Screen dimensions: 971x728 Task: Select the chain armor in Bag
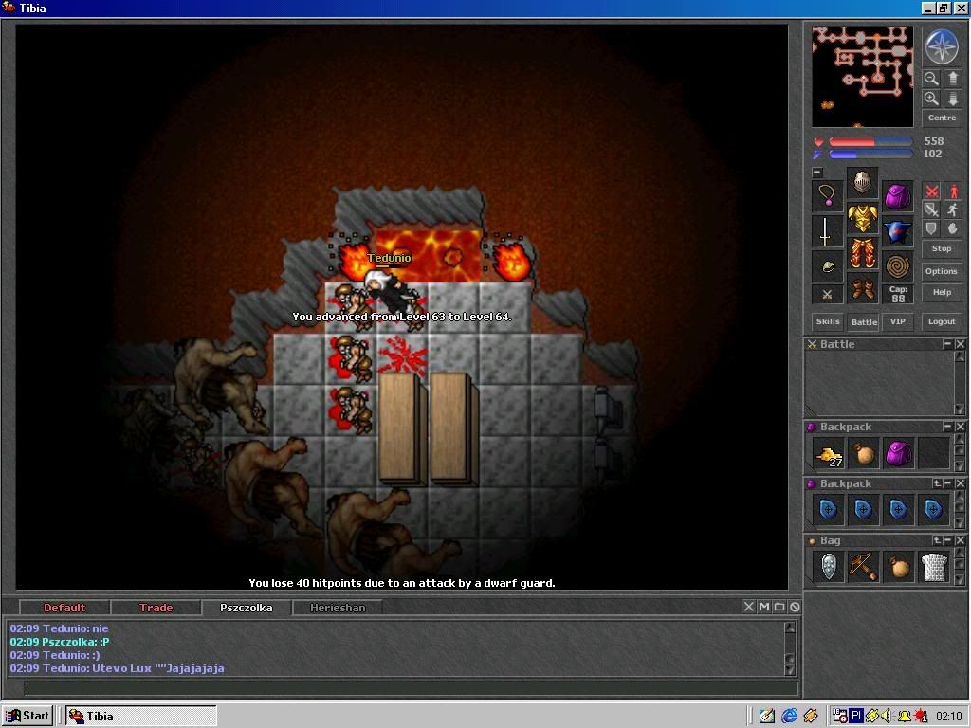(x=933, y=567)
